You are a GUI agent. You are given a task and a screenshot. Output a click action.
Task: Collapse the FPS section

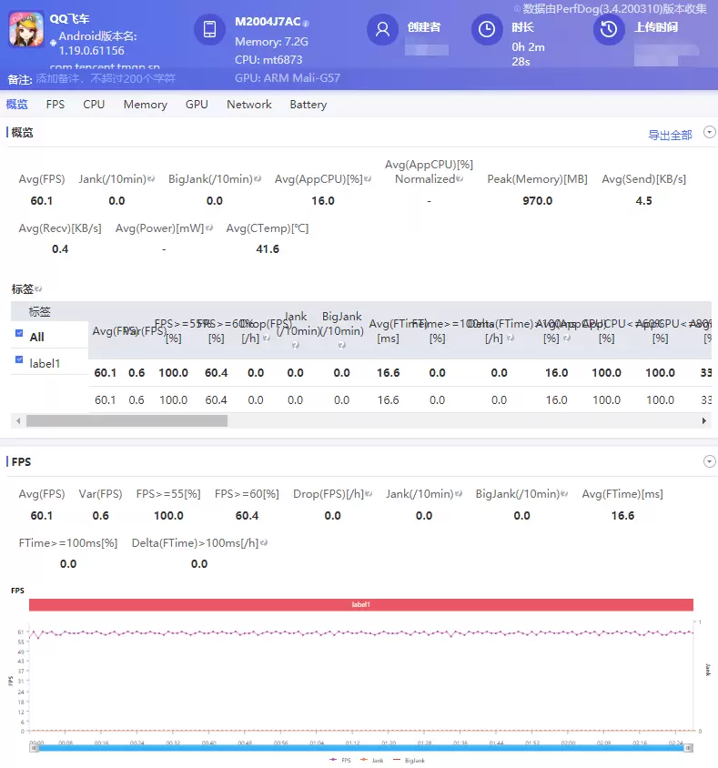click(709, 462)
